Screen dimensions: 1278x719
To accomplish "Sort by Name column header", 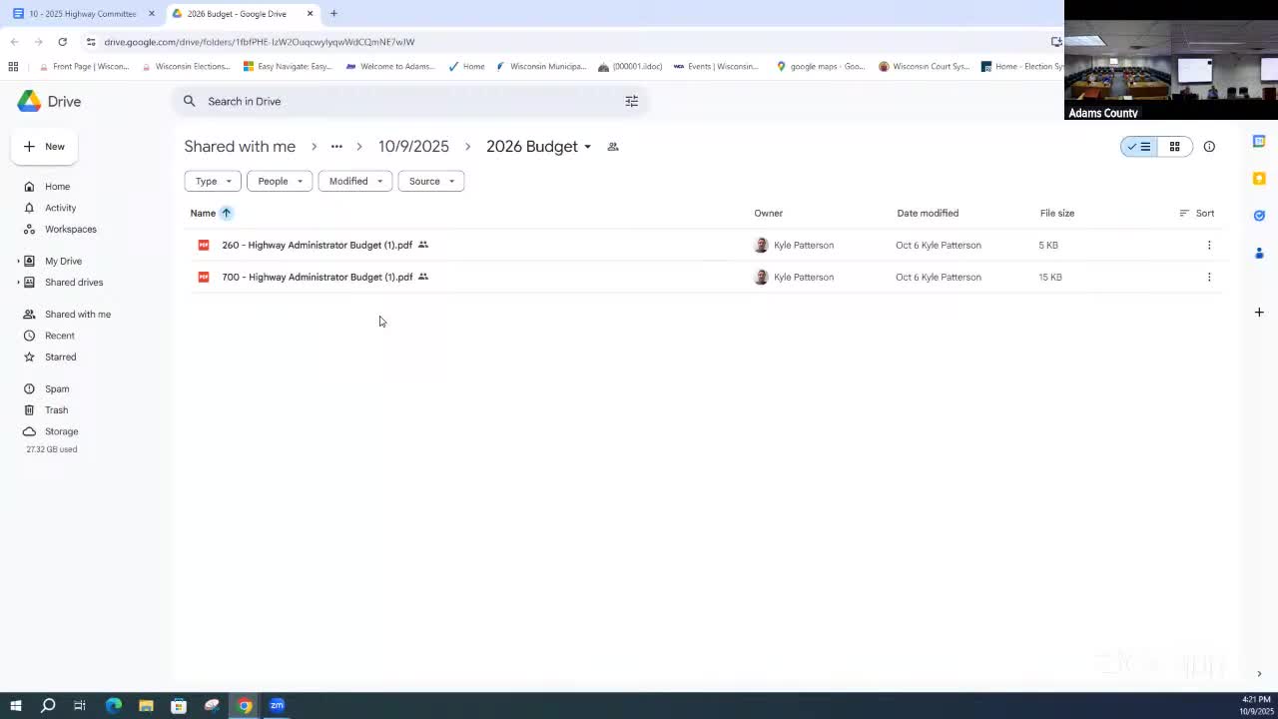I will pyautogui.click(x=203, y=213).
